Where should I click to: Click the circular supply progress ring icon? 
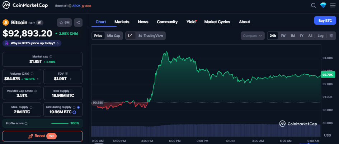[x=74, y=112]
